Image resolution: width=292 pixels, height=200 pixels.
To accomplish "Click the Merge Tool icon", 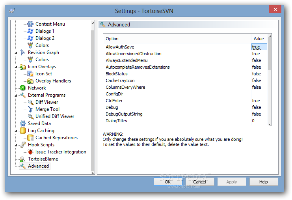I will click(30, 109).
